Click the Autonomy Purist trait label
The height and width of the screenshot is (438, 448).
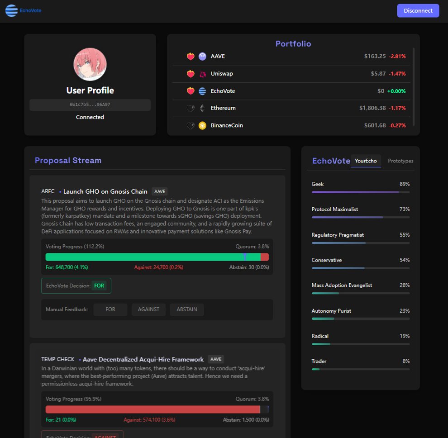point(331,311)
